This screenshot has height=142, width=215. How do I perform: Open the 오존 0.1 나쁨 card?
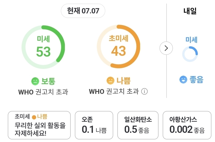[x=94, y=125]
